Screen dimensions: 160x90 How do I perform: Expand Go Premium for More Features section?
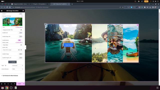(x=10, y=75)
